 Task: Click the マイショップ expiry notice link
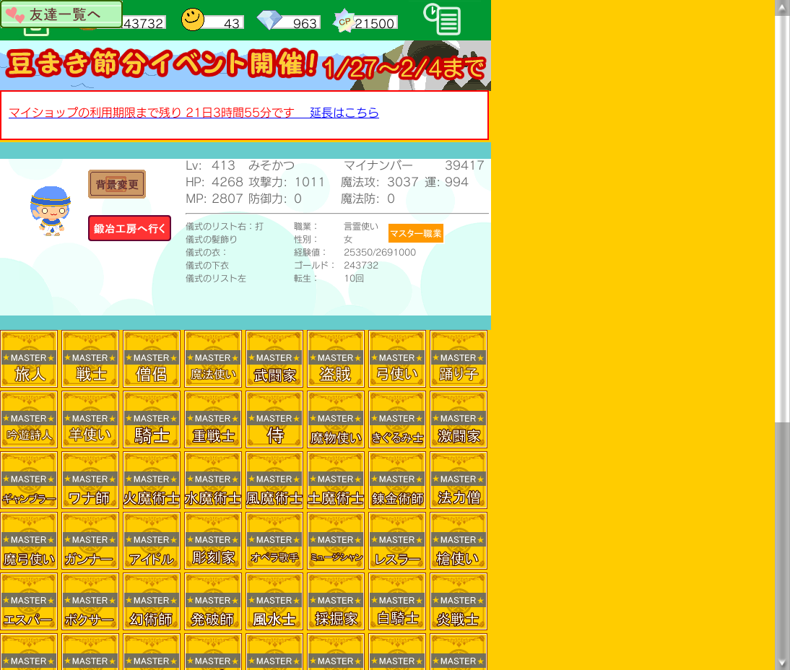(152, 113)
